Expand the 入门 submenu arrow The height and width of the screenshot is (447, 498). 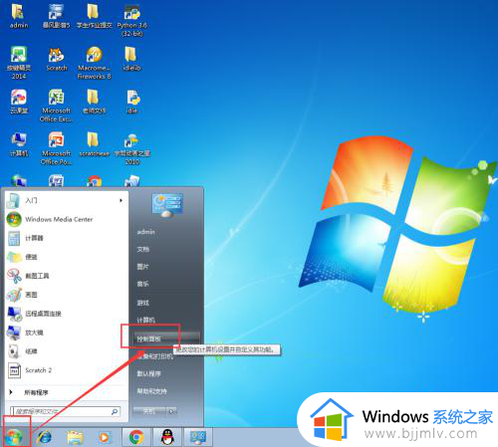coord(122,200)
